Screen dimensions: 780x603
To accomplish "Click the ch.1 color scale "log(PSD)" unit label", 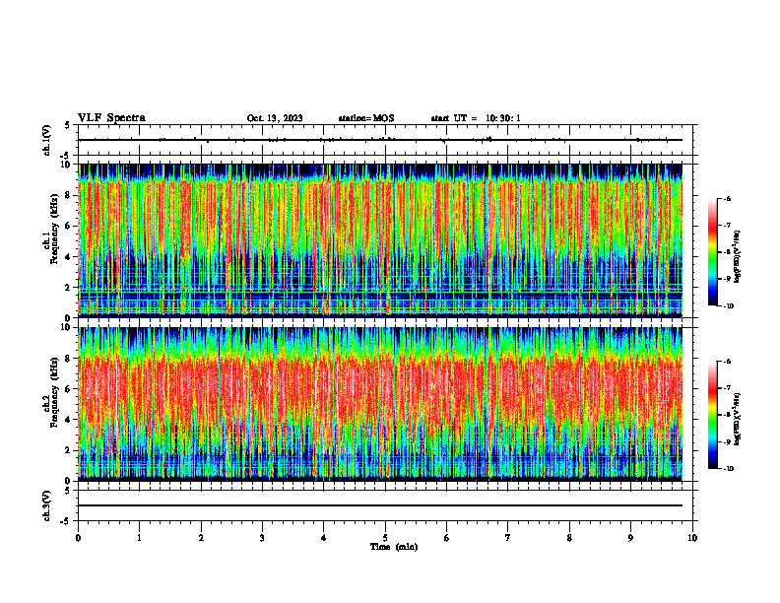I will click(737, 257).
